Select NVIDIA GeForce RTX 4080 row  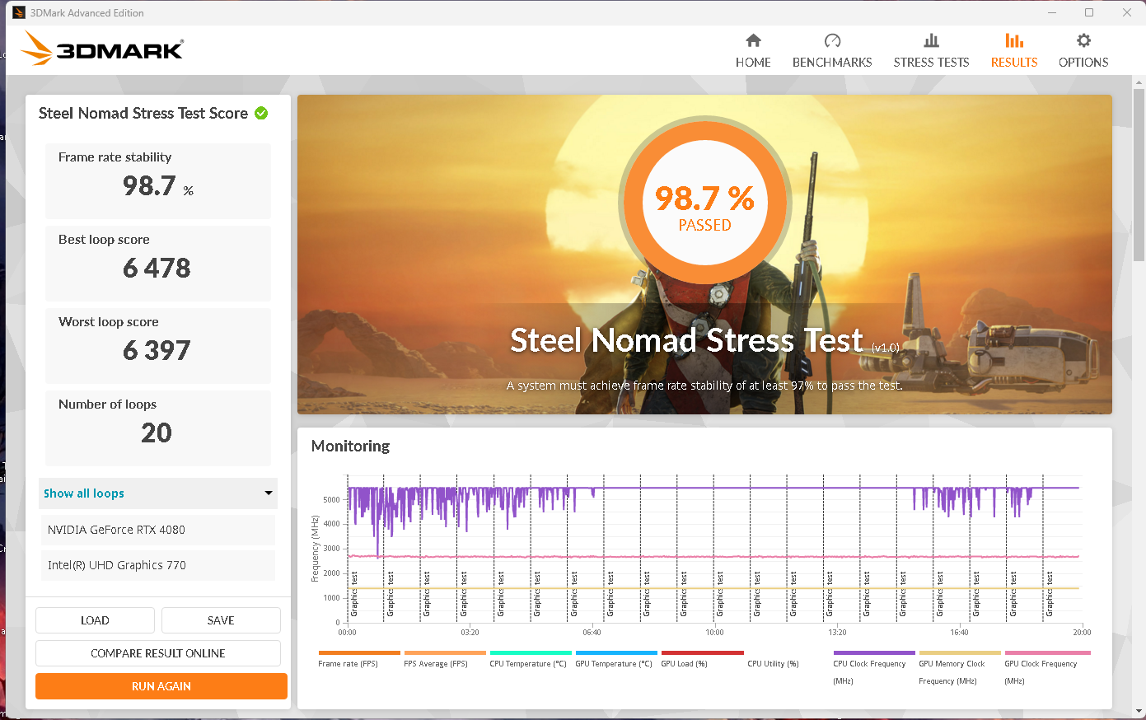158,530
